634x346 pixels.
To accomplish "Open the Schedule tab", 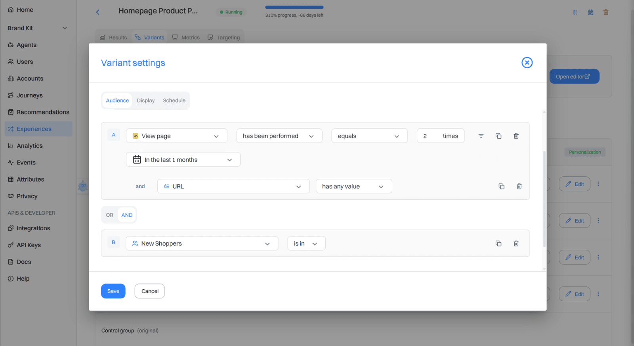I will tap(174, 101).
